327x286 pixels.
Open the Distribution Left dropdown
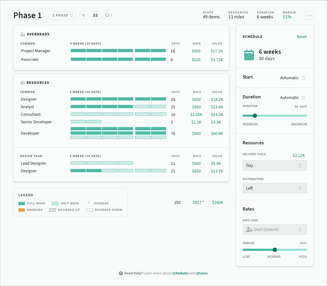click(x=275, y=188)
